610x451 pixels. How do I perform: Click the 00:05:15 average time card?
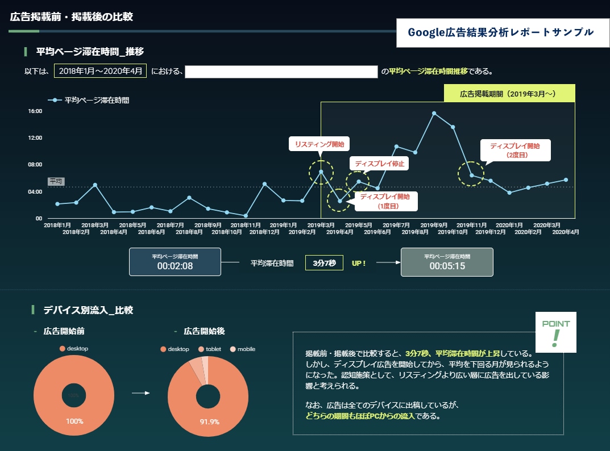tap(447, 262)
